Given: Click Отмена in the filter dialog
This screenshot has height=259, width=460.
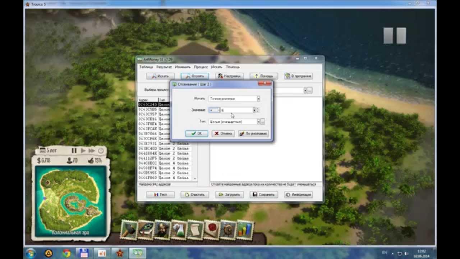Looking at the screenshot, I should [x=223, y=133].
